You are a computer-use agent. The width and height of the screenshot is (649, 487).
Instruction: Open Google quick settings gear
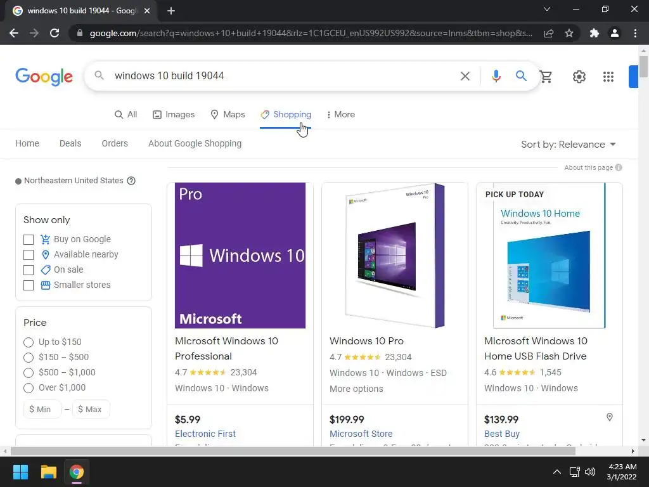[x=579, y=77]
